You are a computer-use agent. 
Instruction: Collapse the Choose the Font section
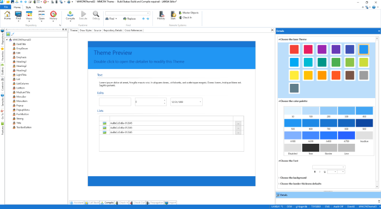click(279, 161)
